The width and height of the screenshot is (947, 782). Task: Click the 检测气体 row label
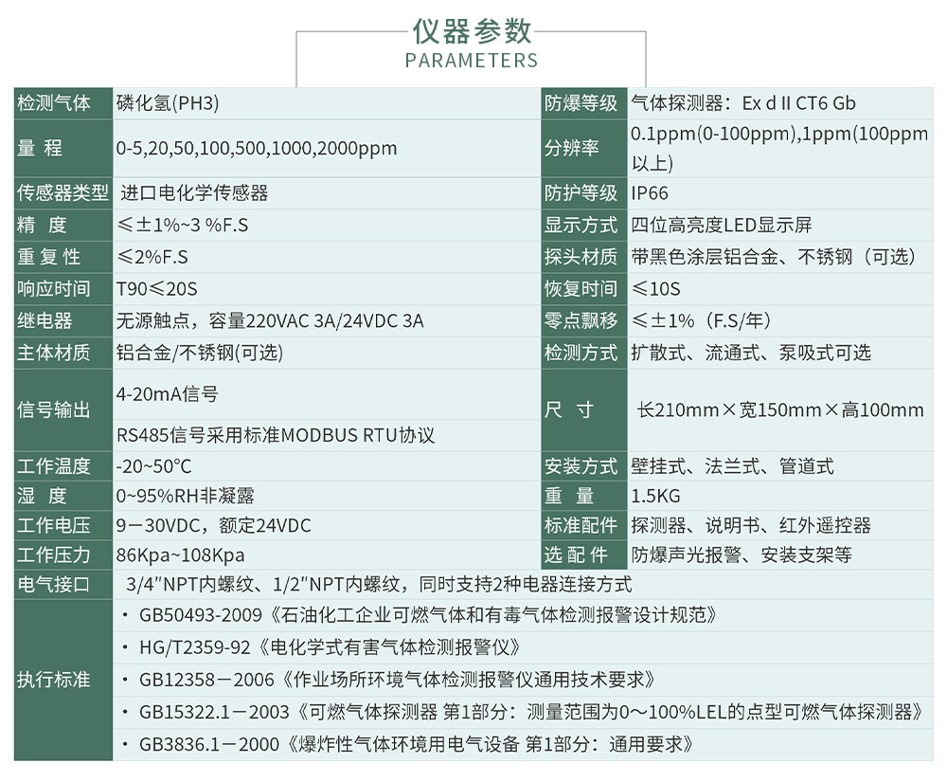click(x=61, y=102)
